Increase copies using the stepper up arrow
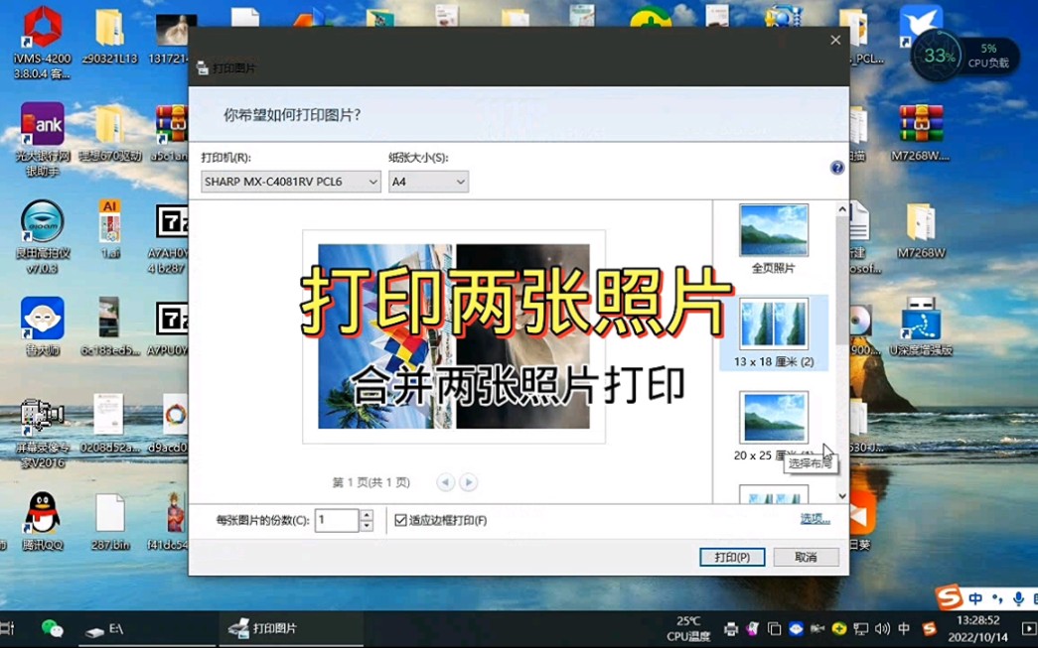This screenshot has width=1038, height=648. [367, 514]
